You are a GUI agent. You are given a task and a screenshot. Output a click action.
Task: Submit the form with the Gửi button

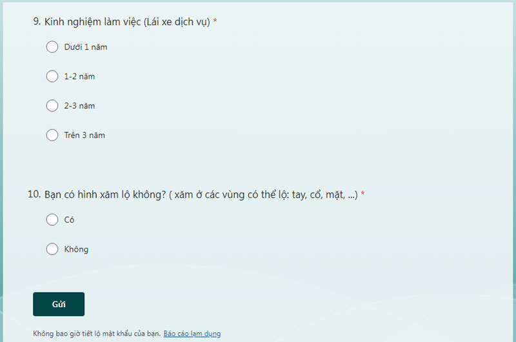(59, 304)
